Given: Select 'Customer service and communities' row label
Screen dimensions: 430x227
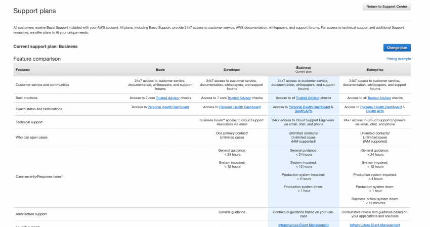Looking at the screenshot, I should click(x=42, y=85).
